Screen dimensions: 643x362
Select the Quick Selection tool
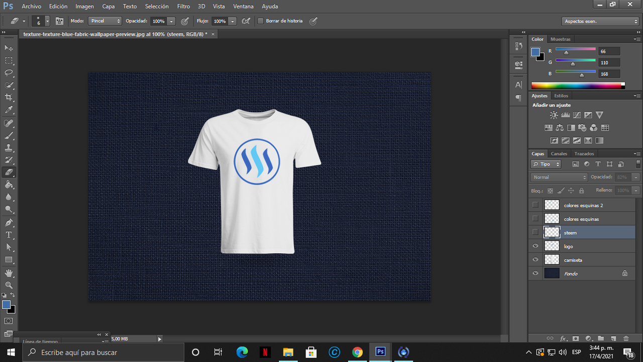click(x=9, y=85)
